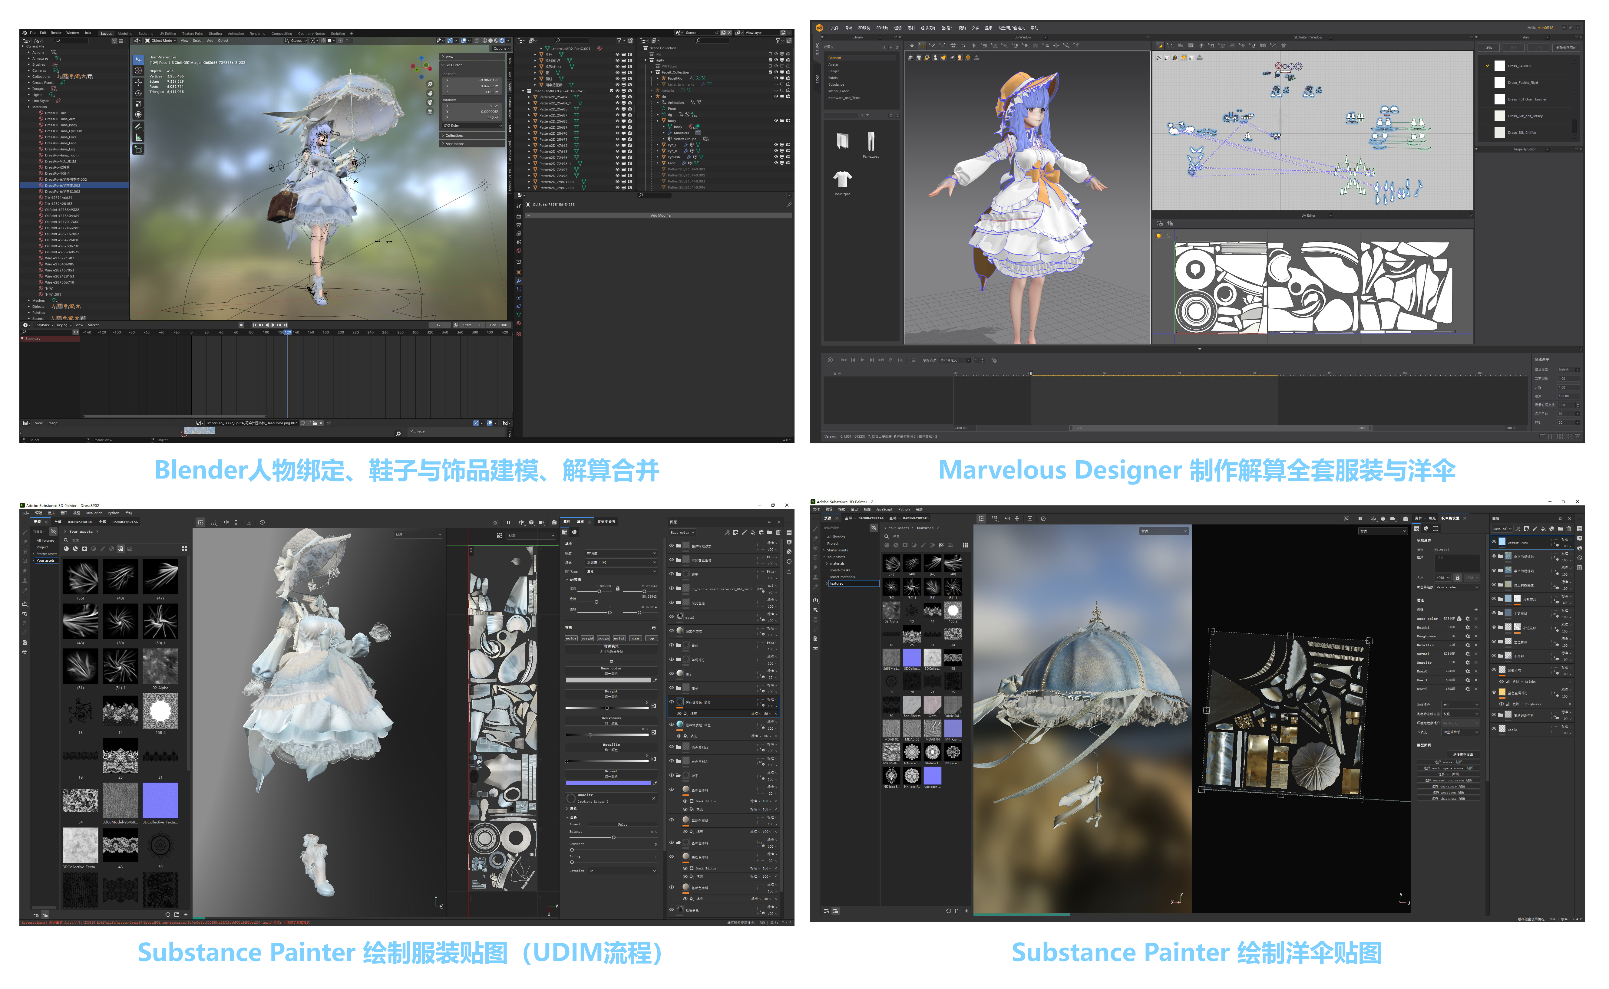Expand the Annotations panel in Blender sidebar
The width and height of the screenshot is (1609, 989).
click(x=472, y=144)
